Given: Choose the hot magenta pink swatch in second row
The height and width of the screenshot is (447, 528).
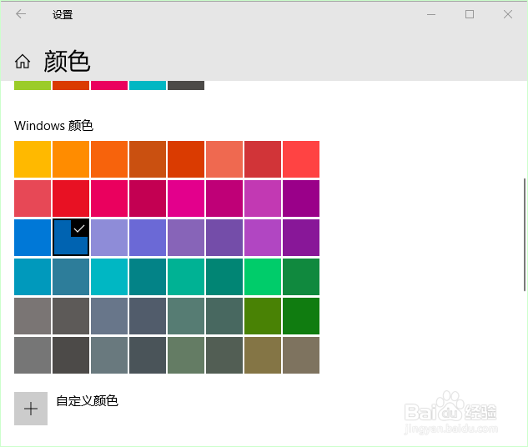Looking at the screenshot, I should click(x=186, y=198).
